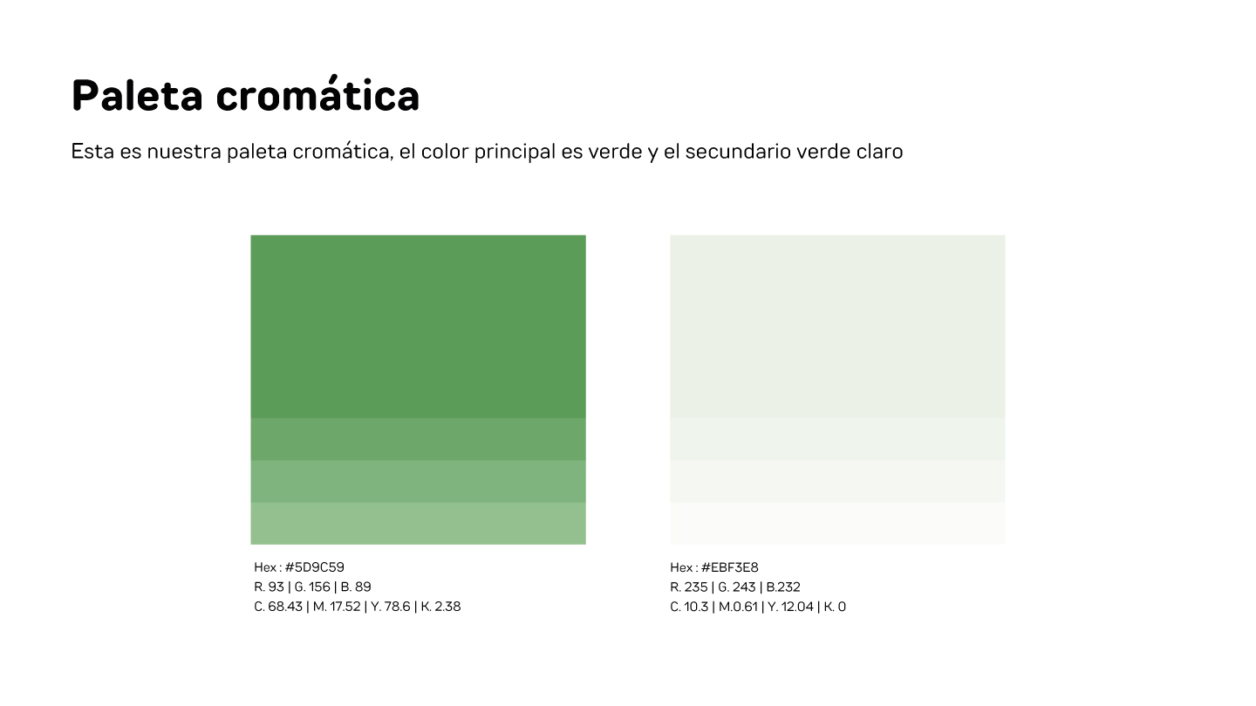Click the third green tint band

coord(418,481)
